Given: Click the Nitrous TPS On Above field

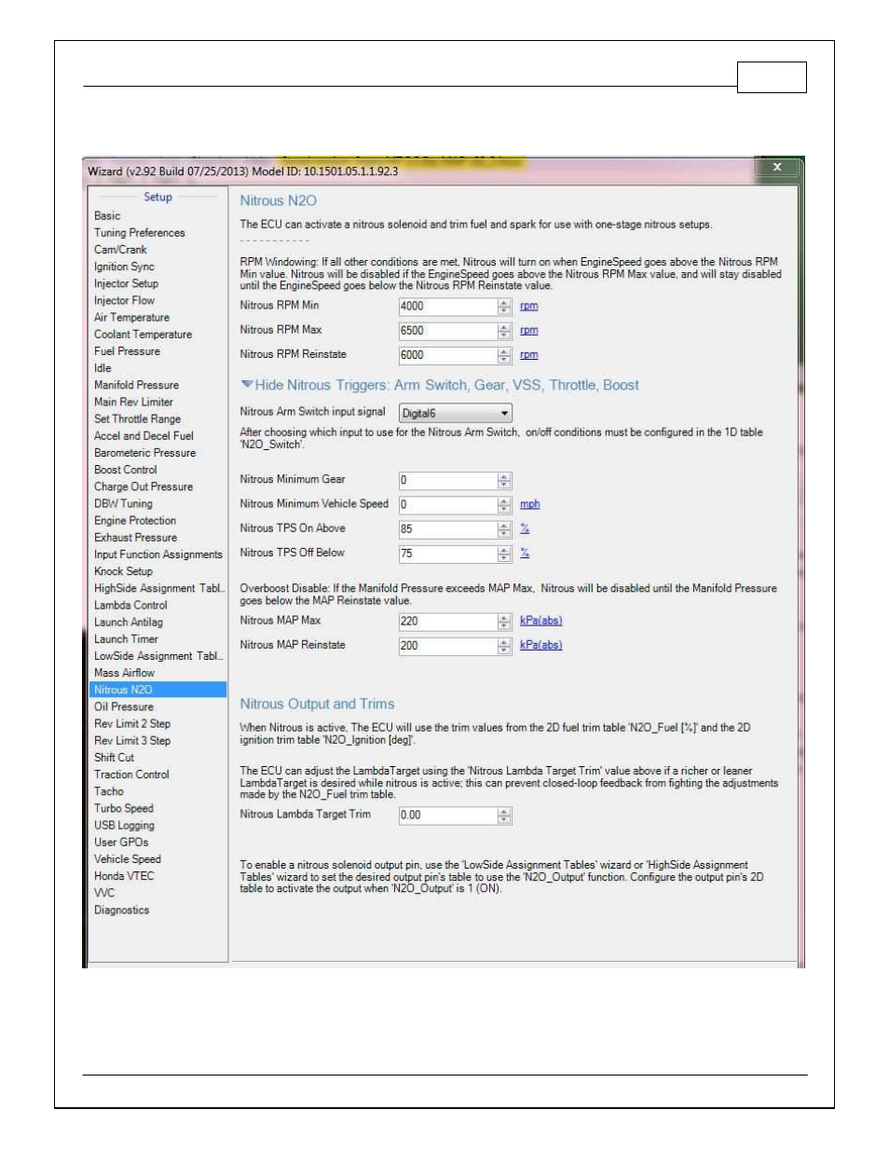Looking at the screenshot, I should (x=447, y=529).
